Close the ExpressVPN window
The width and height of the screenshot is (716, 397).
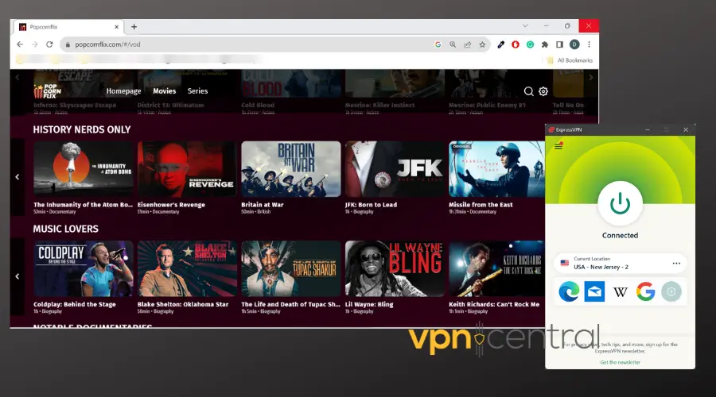(686, 130)
